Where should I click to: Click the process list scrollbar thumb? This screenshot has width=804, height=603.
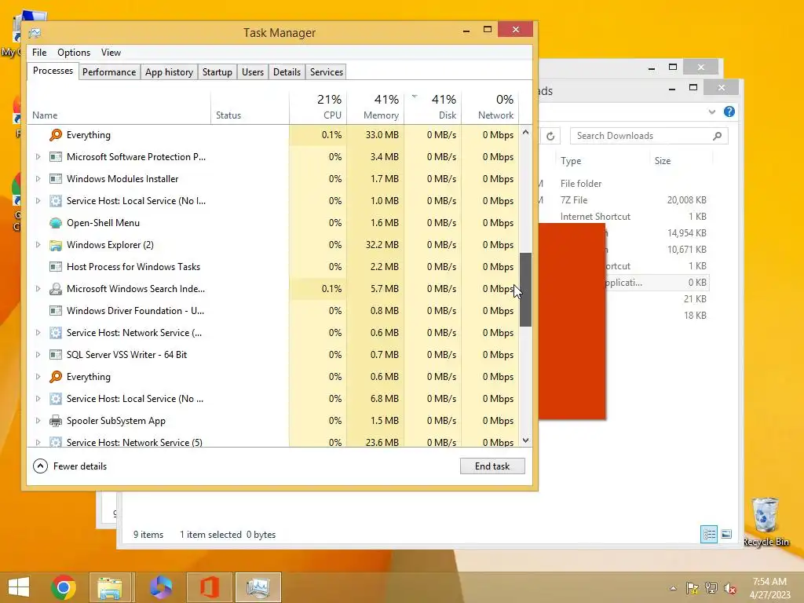[x=525, y=290]
